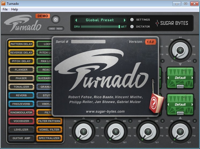
Task: Click the Serial number field
Action: [x=88, y=41]
